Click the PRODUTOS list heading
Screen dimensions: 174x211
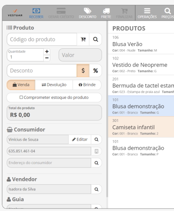129,29
